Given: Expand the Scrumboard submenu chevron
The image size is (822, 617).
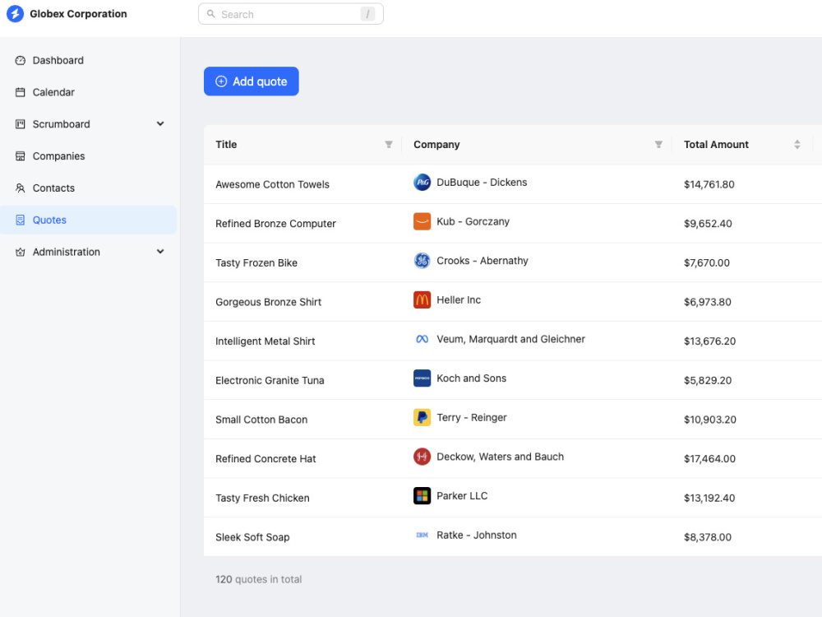Looking at the screenshot, I should click(160, 124).
